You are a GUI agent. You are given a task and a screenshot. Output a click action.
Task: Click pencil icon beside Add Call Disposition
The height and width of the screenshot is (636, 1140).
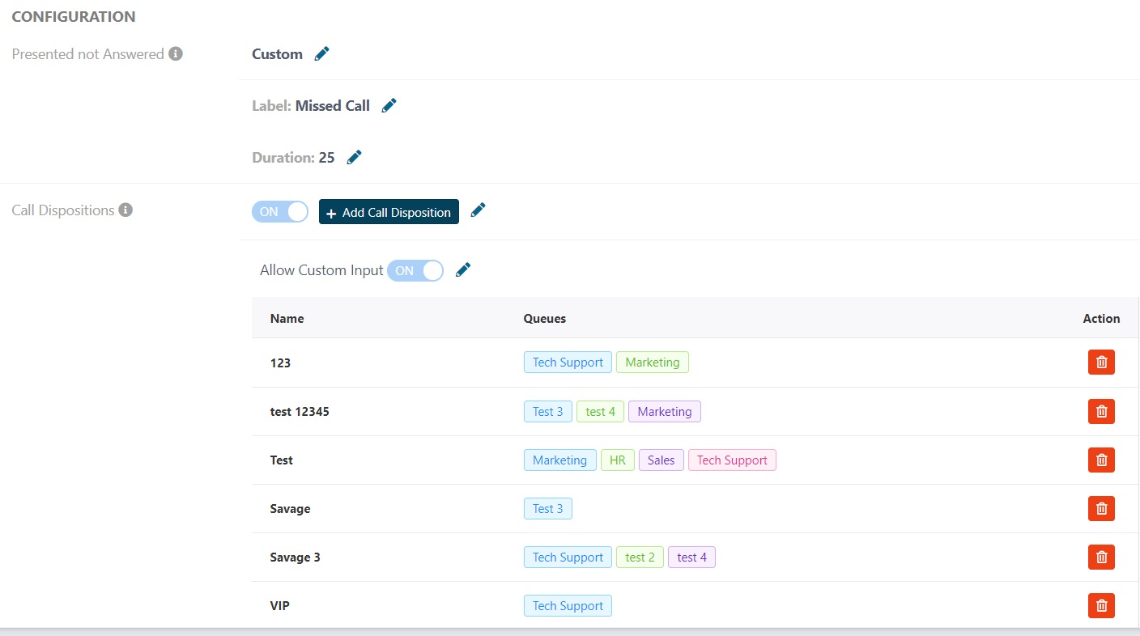479,210
